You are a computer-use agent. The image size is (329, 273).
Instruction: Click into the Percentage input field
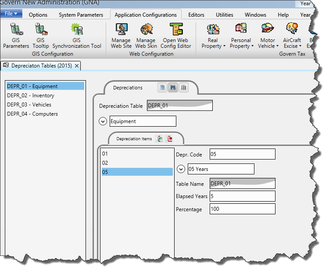tap(242, 209)
